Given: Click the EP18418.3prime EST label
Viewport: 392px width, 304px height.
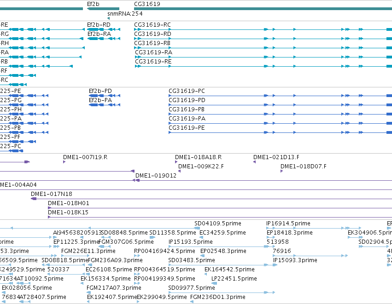Looking at the screenshot, I should pos(289,233).
